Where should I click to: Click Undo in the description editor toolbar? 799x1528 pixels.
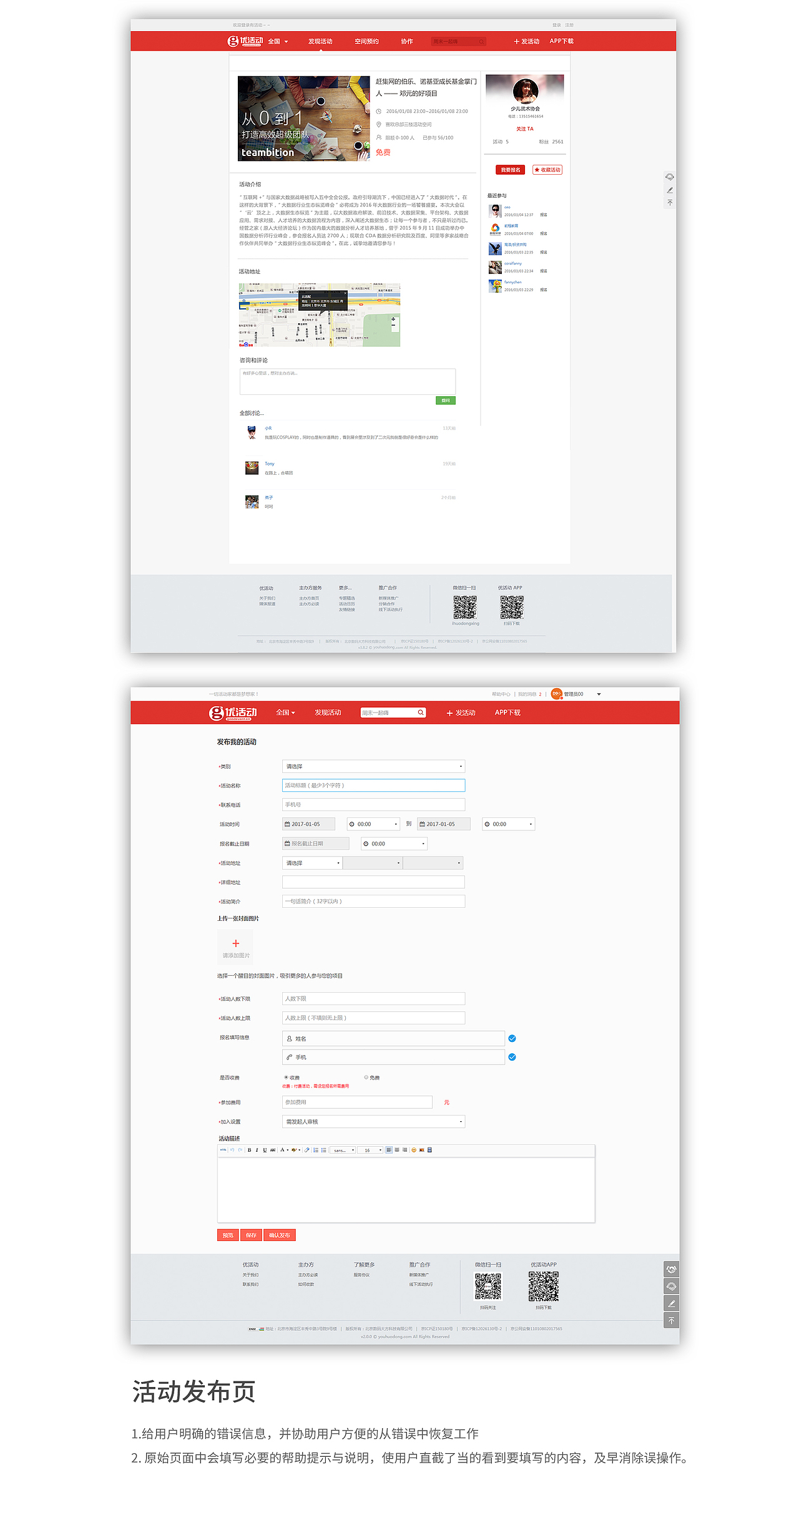coord(232,1150)
